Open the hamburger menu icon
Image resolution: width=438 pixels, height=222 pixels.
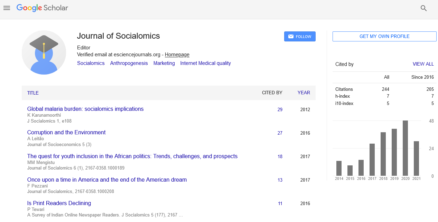tap(7, 8)
